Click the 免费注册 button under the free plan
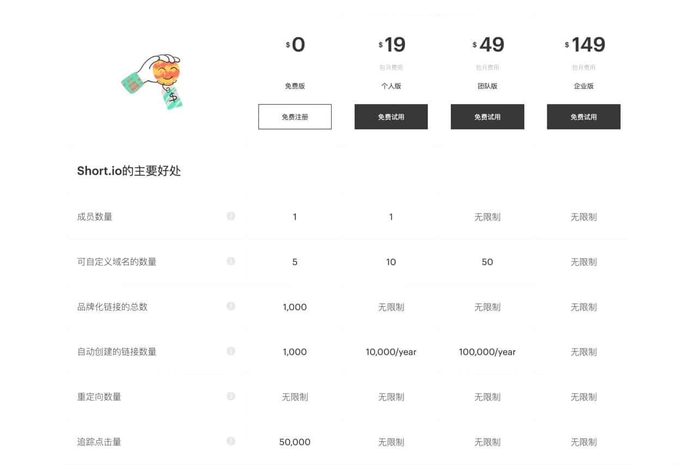Screen dimensions: 697x465 coord(295,117)
